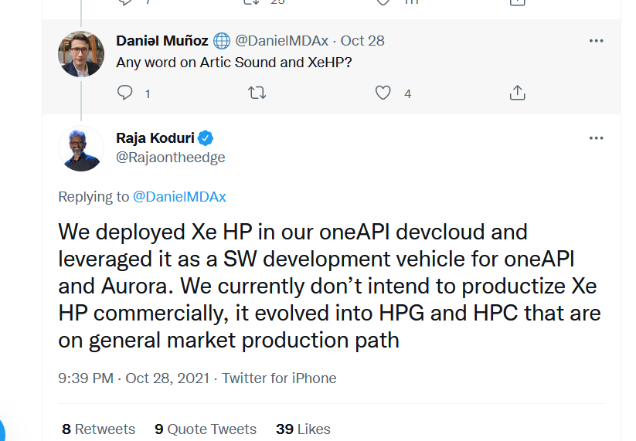Screen dimensions: 636x441
Task: Like Daniel Muñoz's tweet
Action: (x=383, y=93)
